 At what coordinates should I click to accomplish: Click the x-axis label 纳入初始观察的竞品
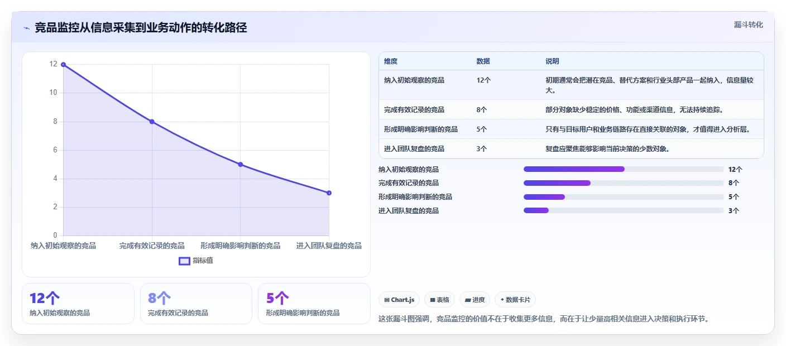pos(63,246)
